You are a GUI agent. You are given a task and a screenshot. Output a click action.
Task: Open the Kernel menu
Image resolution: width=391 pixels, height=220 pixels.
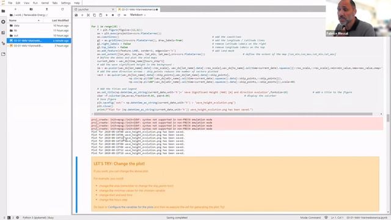tap(45, 3)
